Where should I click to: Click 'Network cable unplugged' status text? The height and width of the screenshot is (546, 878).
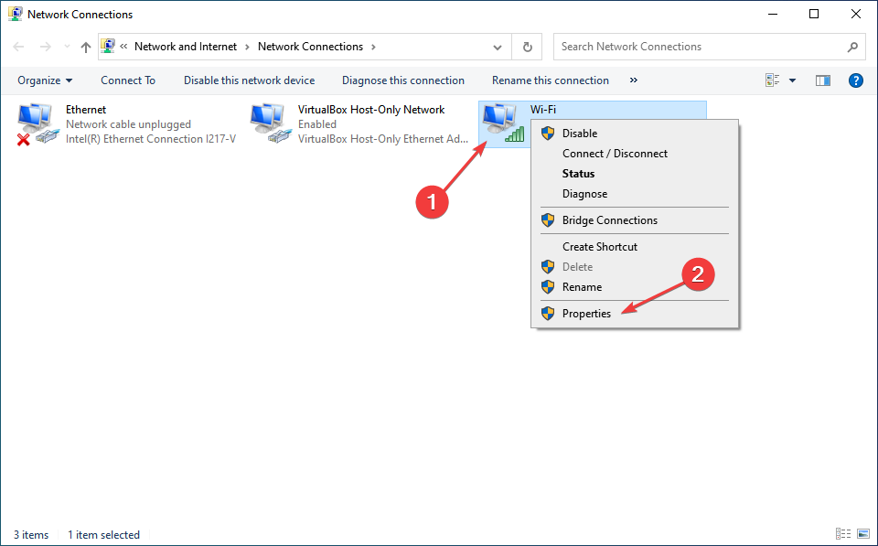[x=128, y=124]
